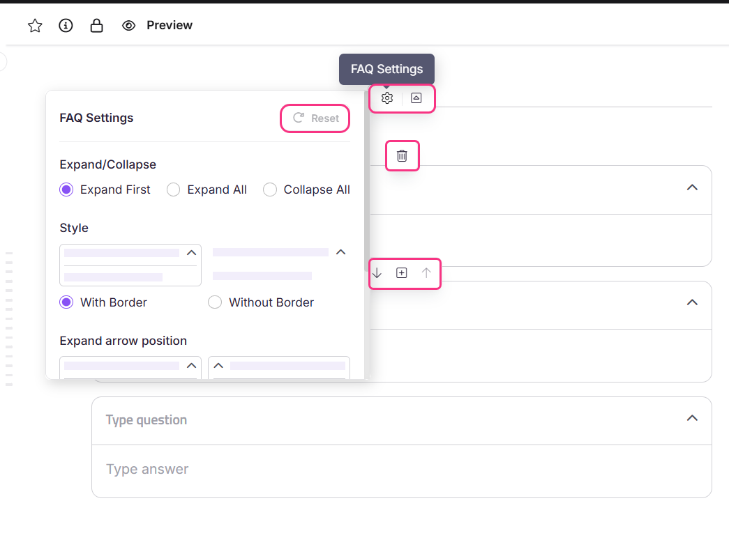729x533 pixels.
Task: Delete the FAQ item with trash icon
Action: click(402, 156)
